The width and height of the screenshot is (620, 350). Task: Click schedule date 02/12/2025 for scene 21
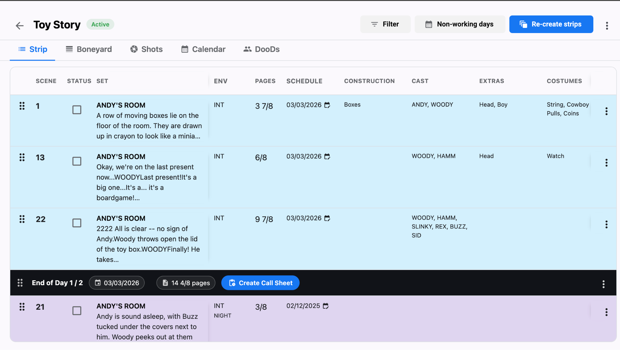[x=303, y=306]
